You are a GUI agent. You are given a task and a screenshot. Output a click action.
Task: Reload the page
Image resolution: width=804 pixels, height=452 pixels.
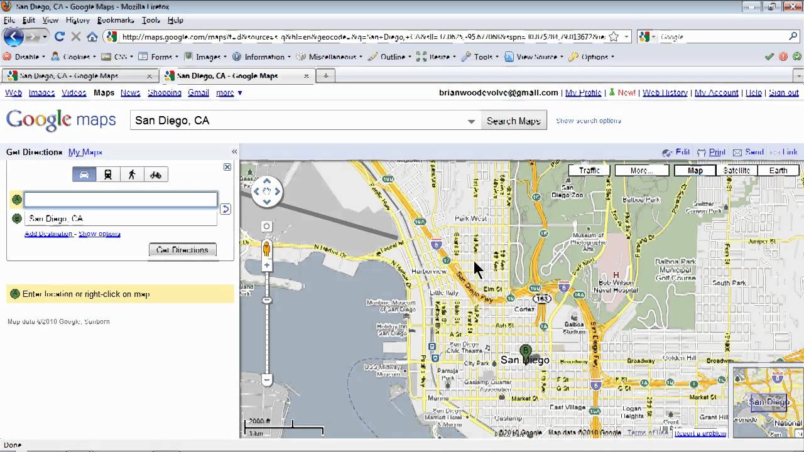click(60, 37)
